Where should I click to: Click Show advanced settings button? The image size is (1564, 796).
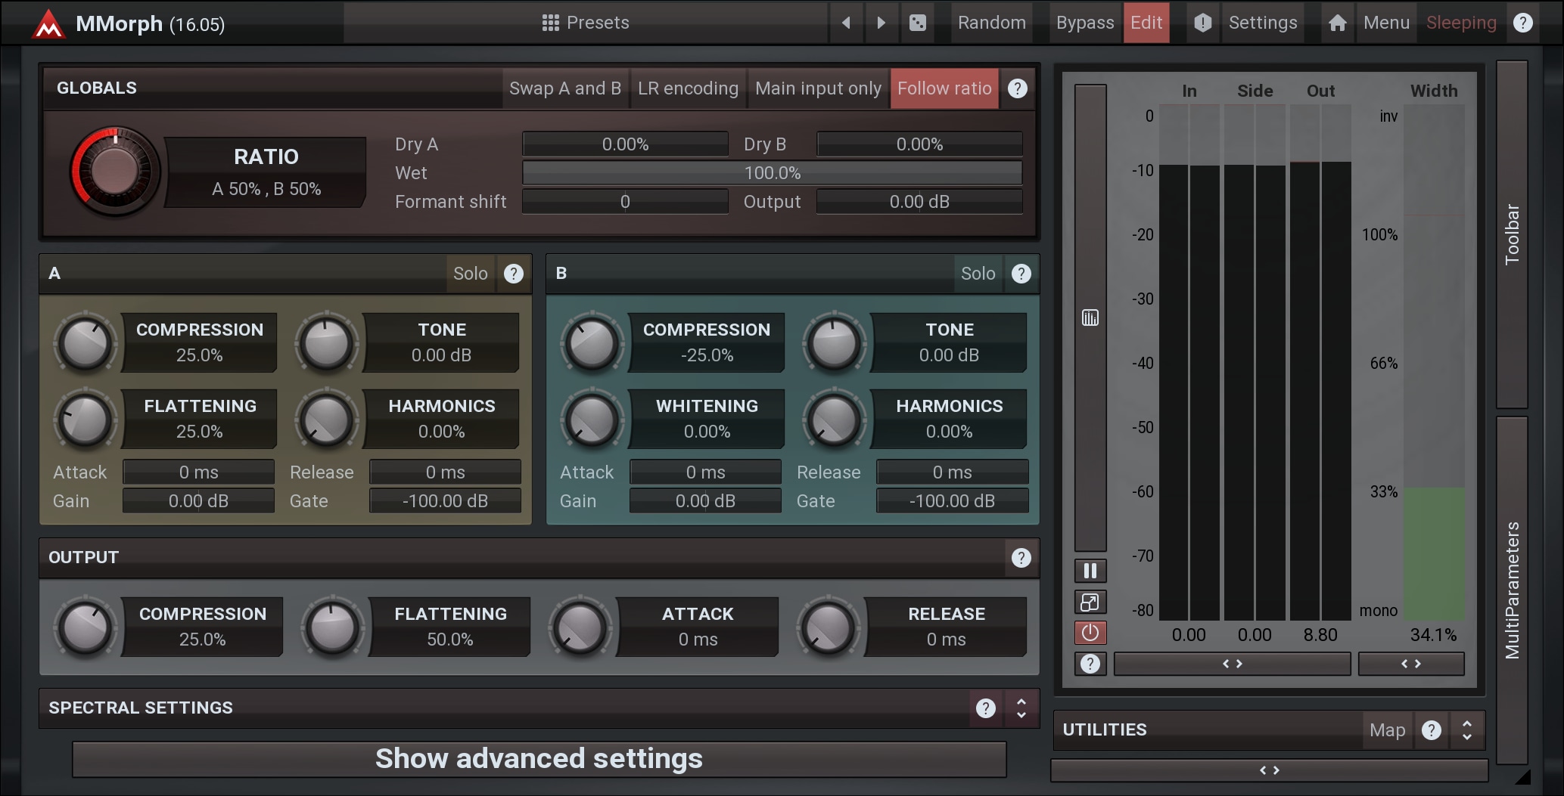(x=539, y=759)
